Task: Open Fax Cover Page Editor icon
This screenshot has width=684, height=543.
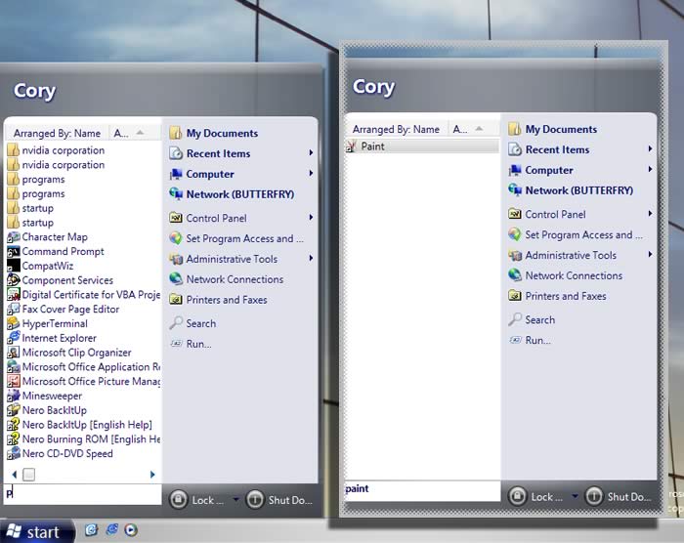Action: pos(14,309)
